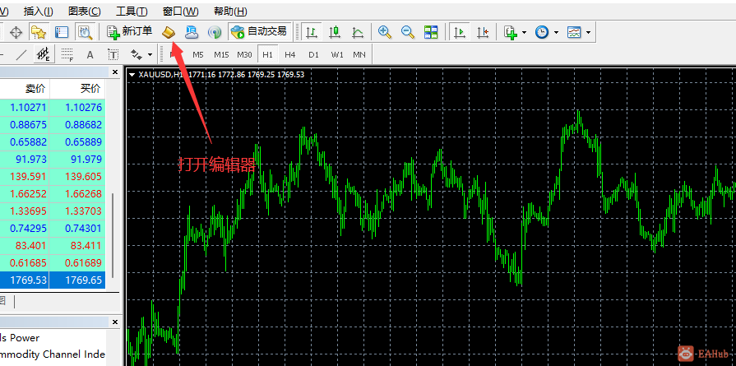The width and height of the screenshot is (736, 366).
Task: Select the text A drawing tool
Action: pyautogui.click(x=90, y=55)
